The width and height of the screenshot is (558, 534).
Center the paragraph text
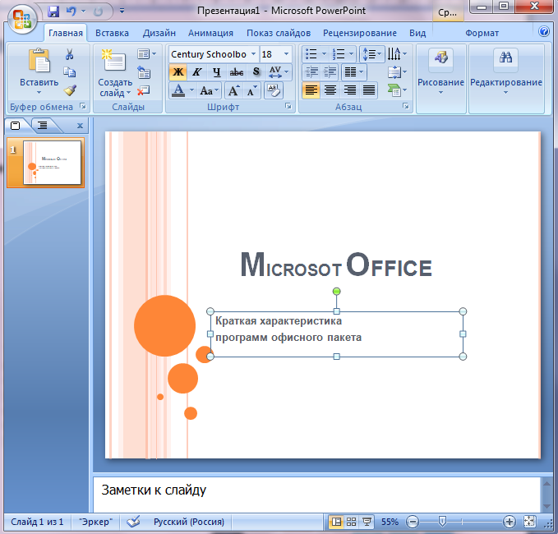click(330, 90)
